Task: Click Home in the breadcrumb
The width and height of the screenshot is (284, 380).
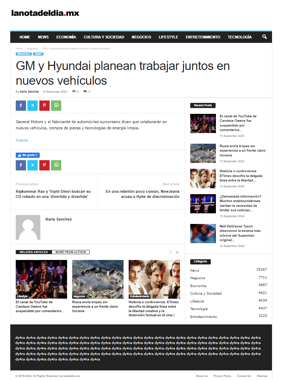Action: pyautogui.click(x=19, y=48)
